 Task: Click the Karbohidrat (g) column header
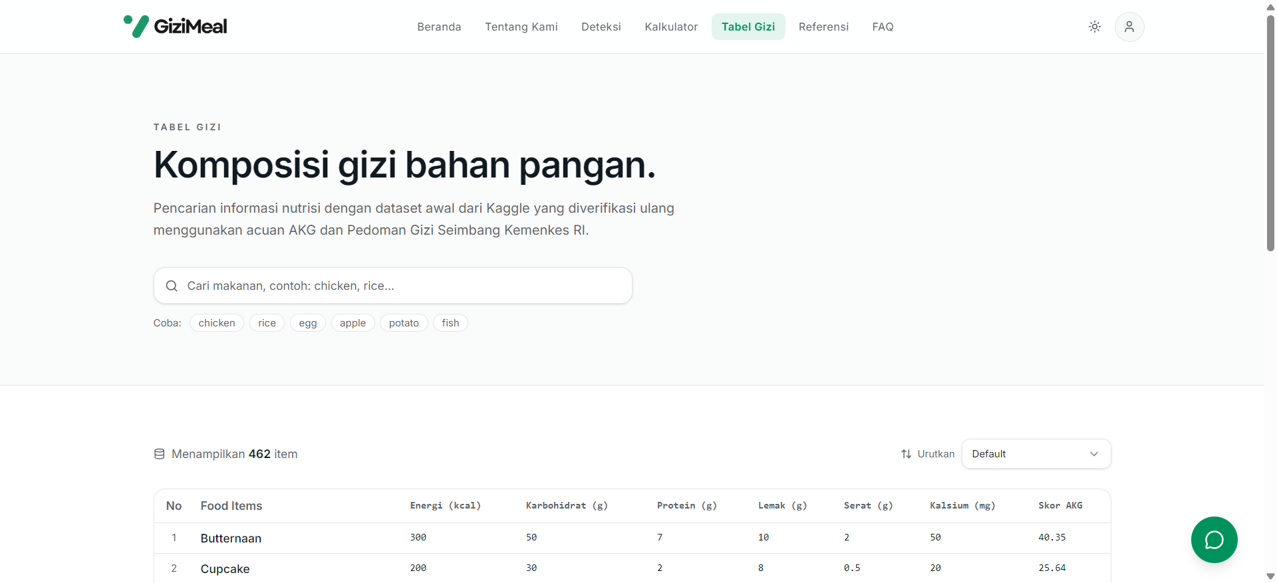coord(567,506)
